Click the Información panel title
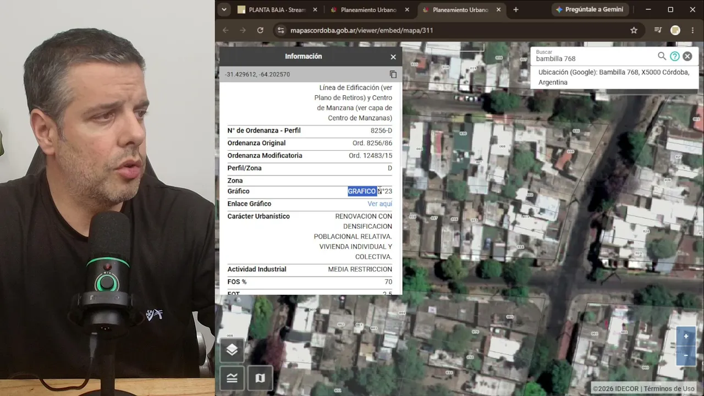The image size is (704, 396). coord(304,57)
